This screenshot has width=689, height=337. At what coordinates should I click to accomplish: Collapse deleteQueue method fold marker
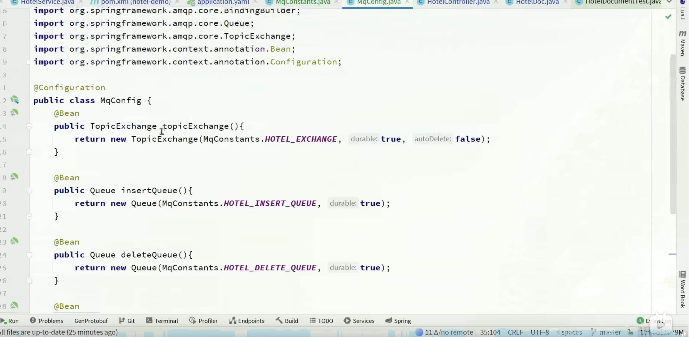point(29,255)
